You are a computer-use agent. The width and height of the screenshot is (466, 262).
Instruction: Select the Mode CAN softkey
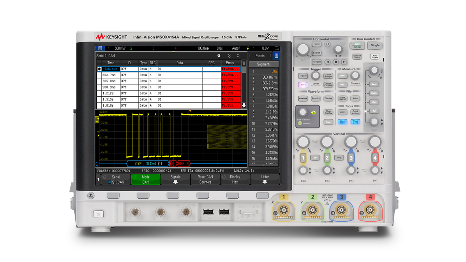146,179
